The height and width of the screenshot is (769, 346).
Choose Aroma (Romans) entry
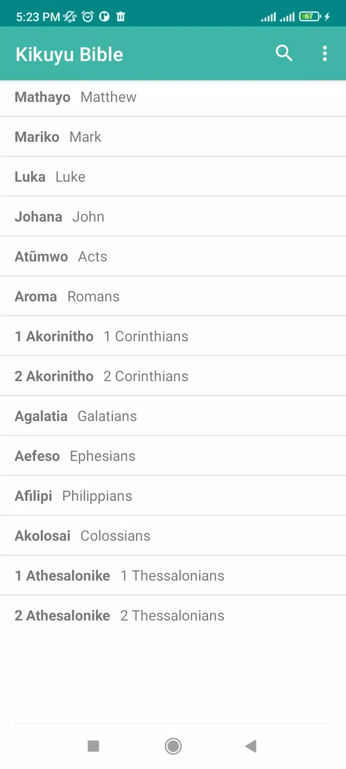pyautogui.click(x=173, y=296)
